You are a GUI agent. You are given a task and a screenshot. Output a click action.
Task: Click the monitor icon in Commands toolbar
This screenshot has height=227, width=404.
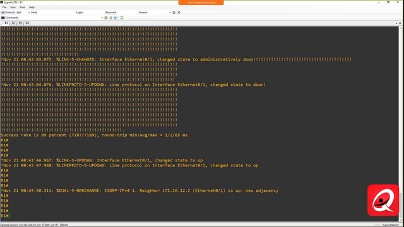pos(122,18)
